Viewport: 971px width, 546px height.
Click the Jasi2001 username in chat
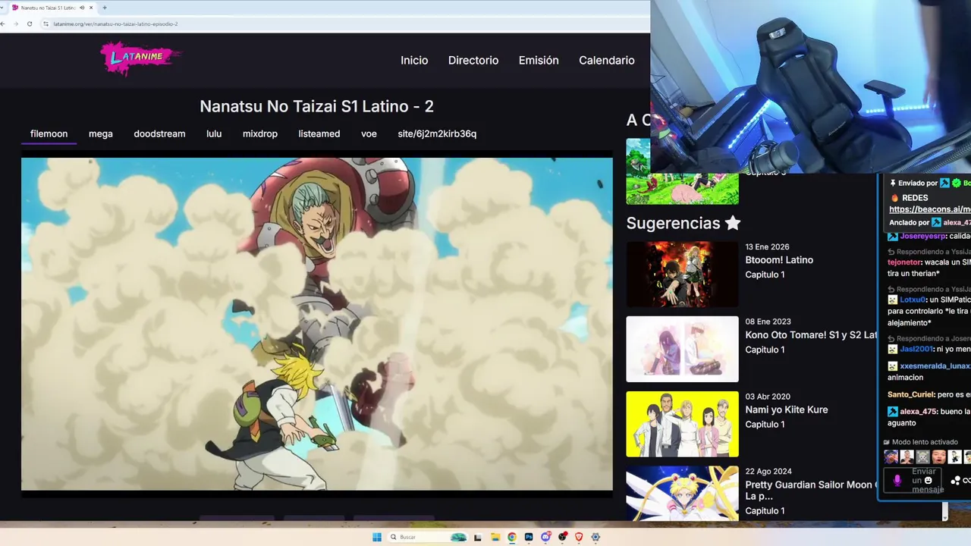916,349
